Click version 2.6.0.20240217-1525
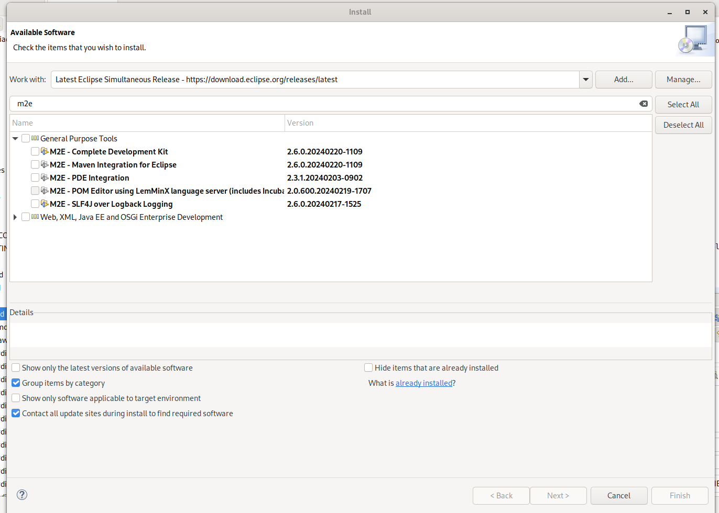719x513 pixels. pyautogui.click(x=324, y=204)
